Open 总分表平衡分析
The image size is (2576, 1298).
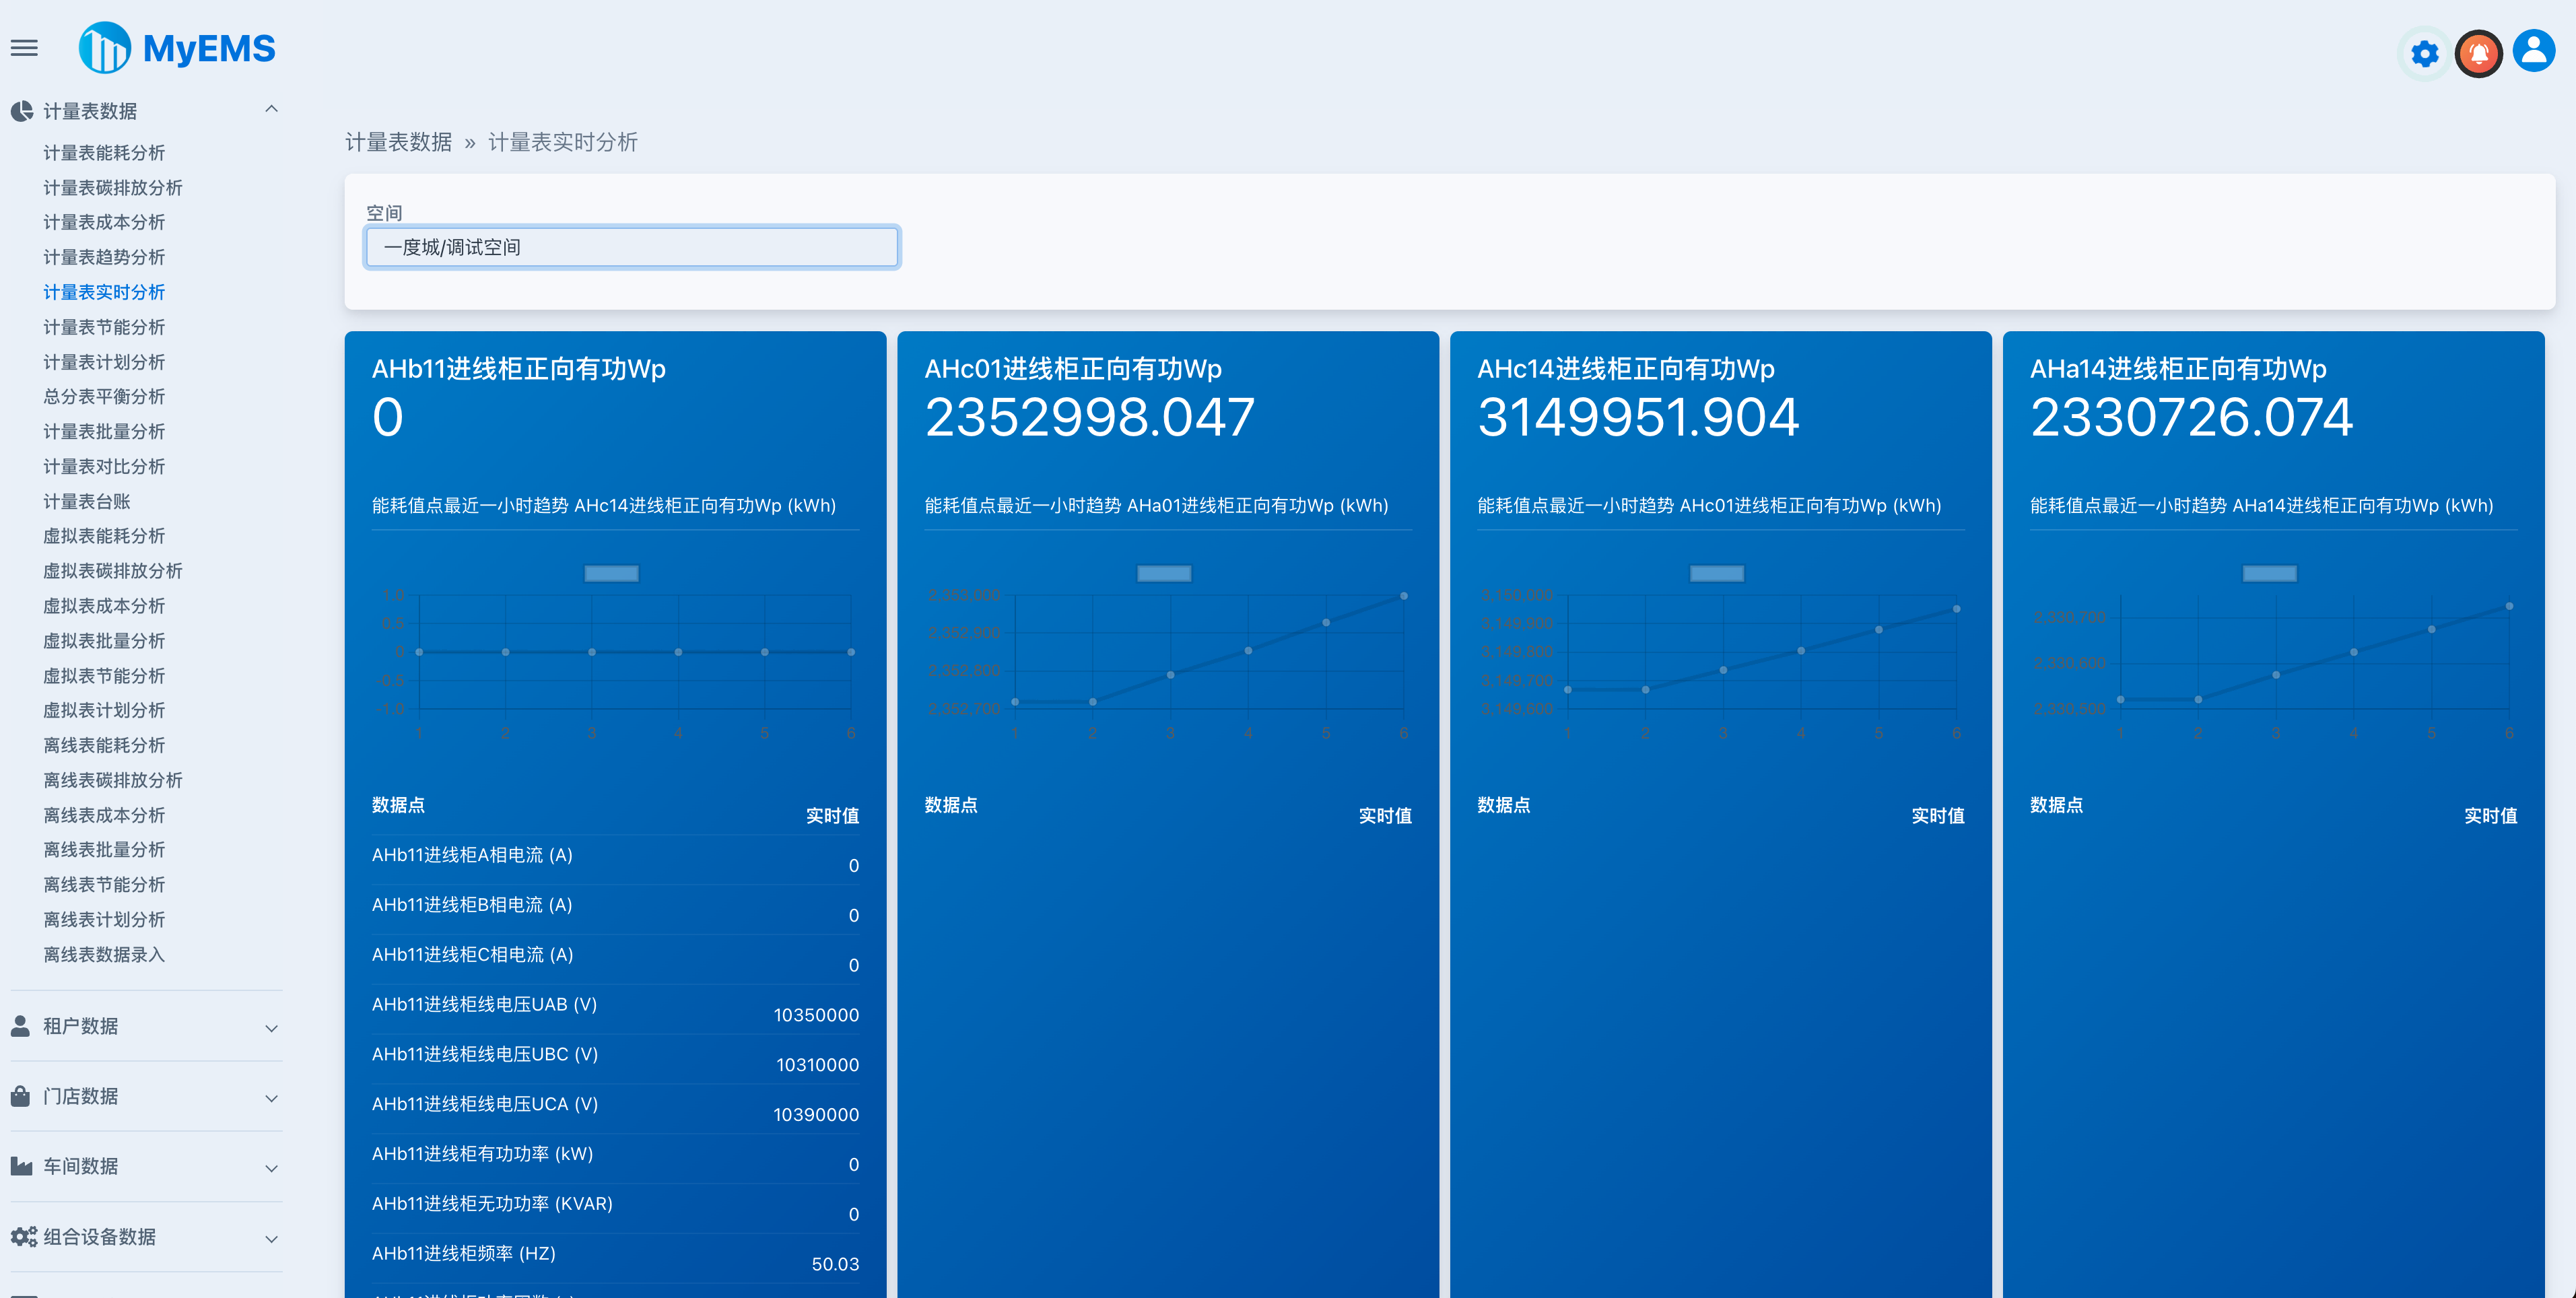[x=104, y=396]
